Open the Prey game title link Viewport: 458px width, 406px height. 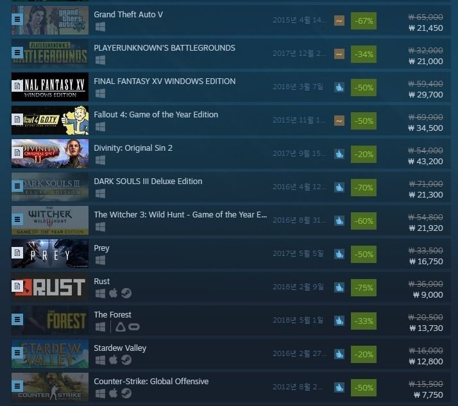pyautogui.click(x=101, y=248)
